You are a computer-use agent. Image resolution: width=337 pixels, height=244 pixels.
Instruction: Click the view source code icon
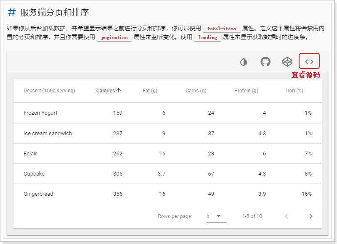point(309,61)
